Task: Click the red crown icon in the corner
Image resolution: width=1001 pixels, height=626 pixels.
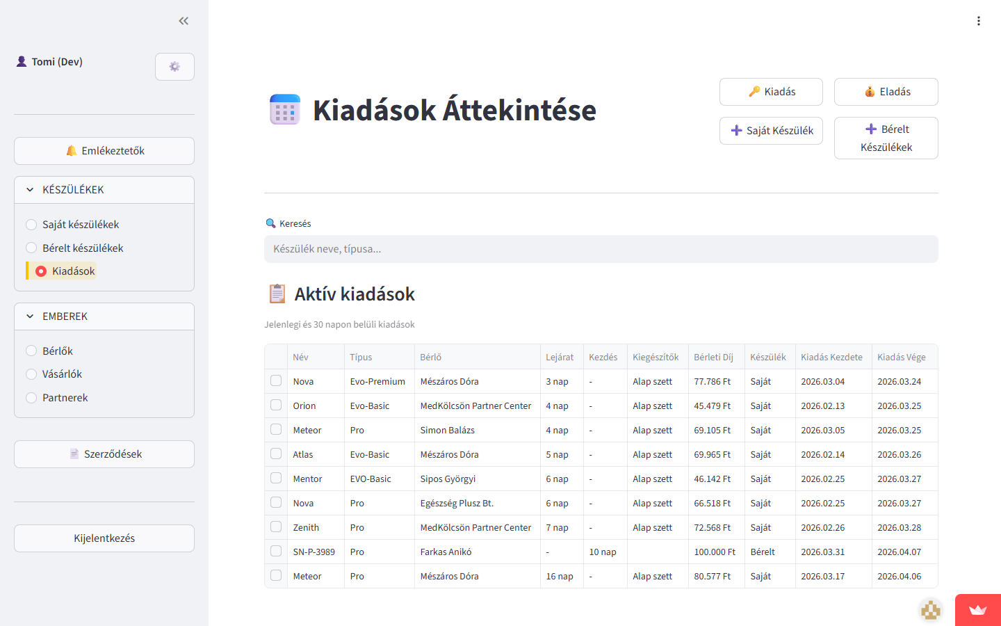Action: (x=977, y=610)
